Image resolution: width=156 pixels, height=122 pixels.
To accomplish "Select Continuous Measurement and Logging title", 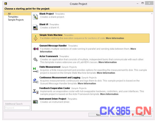I will [x=60, y=78].
